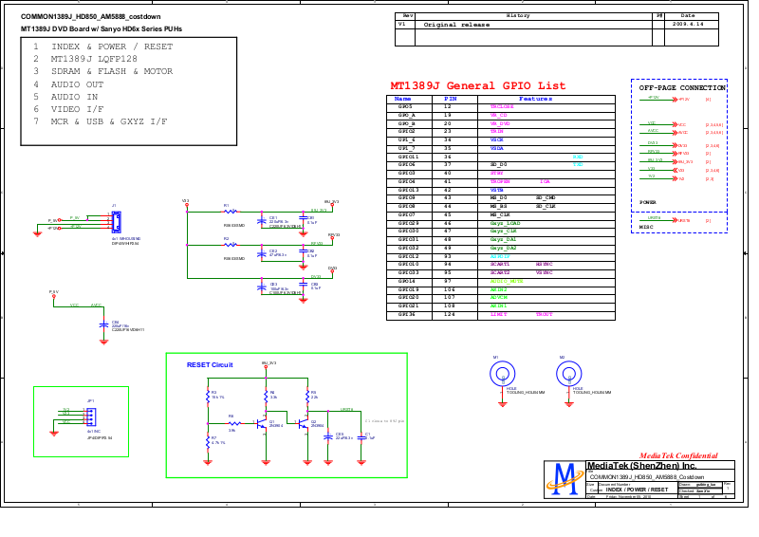This screenshot has height=537, width=759.
Task: Click resistor R1 symbol on the V33 rail
Action: point(232,211)
